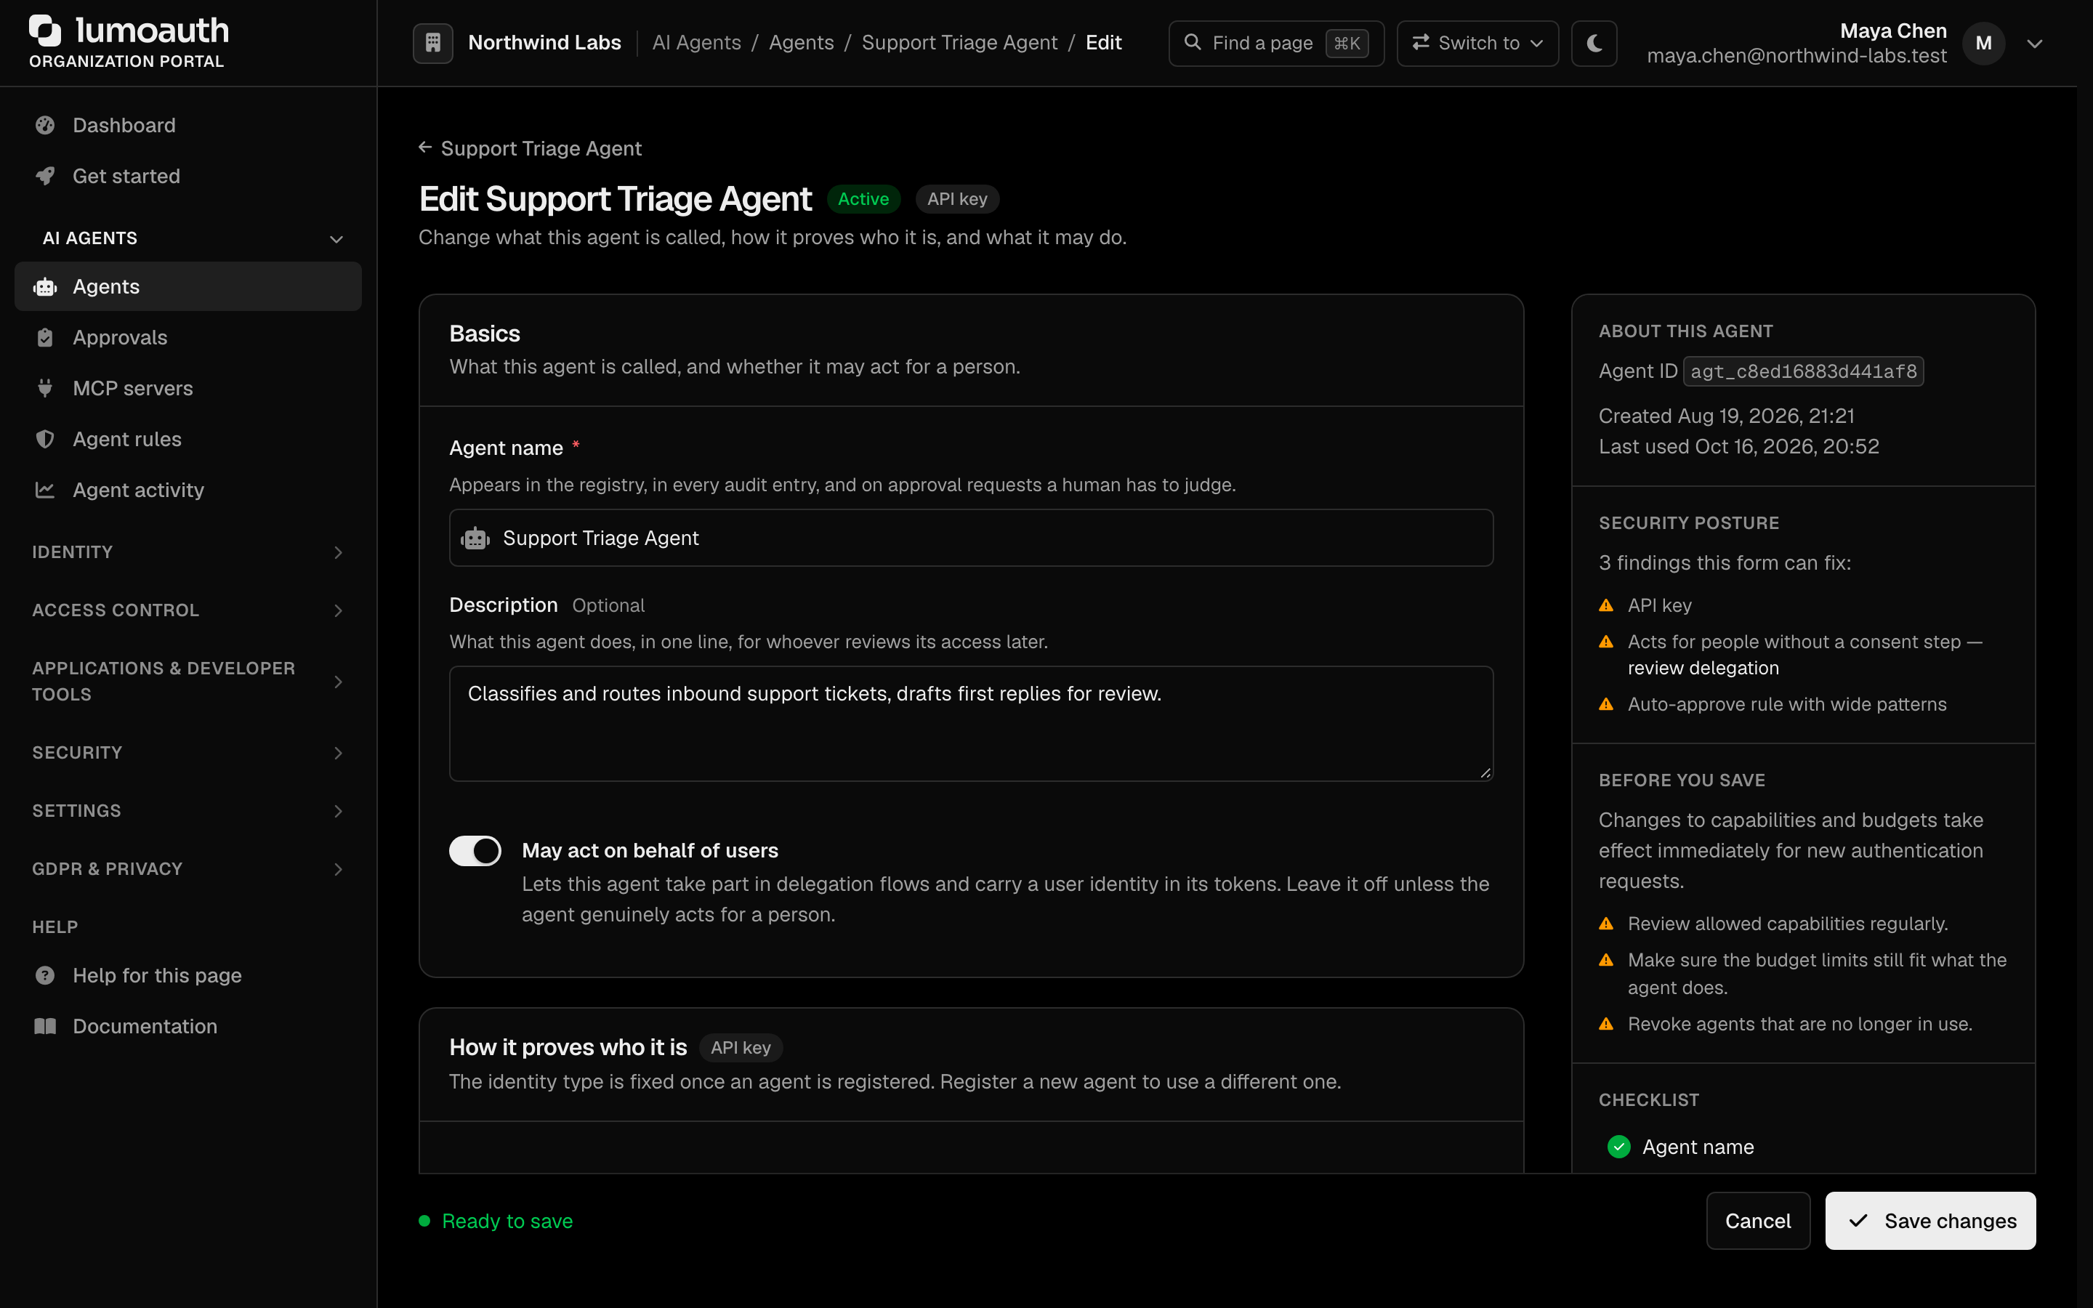
Task: Click the Agent activity chart icon
Action: 45,490
